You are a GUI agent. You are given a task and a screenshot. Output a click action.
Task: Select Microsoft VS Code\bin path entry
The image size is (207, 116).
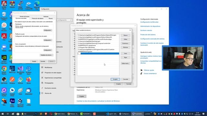tap(98, 49)
